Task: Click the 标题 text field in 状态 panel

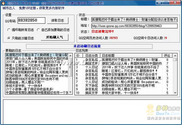Action: pos(134,20)
